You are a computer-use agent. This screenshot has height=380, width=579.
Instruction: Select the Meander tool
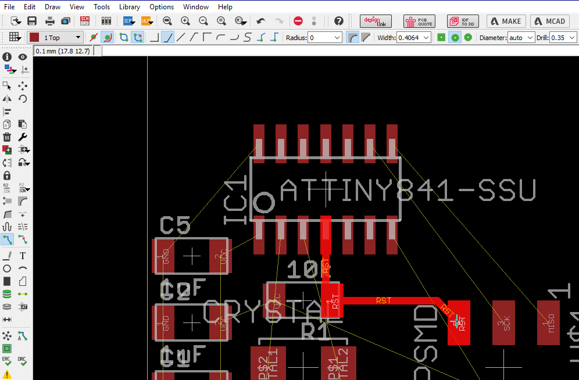click(7, 227)
